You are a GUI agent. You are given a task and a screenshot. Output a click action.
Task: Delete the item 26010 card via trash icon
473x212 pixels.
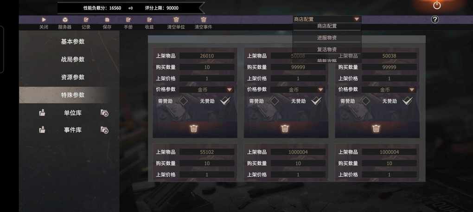click(194, 129)
